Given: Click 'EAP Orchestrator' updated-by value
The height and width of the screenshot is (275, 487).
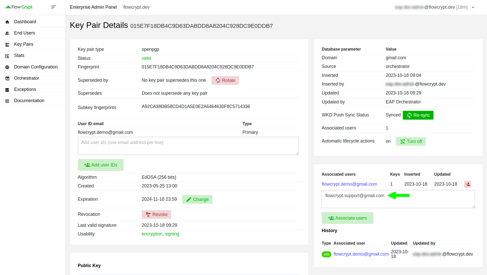Looking at the screenshot, I should [403, 102].
